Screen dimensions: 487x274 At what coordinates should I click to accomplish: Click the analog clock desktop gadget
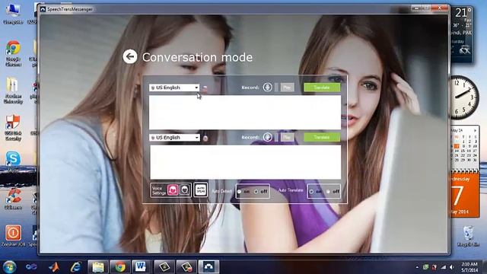pyautogui.click(x=464, y=97)
